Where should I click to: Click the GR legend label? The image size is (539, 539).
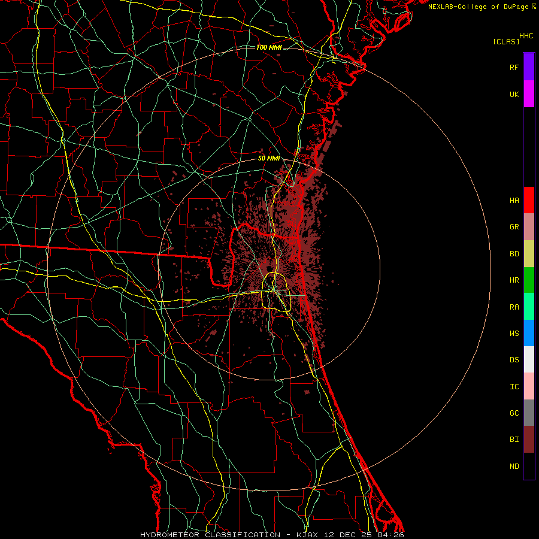(514, 227)
